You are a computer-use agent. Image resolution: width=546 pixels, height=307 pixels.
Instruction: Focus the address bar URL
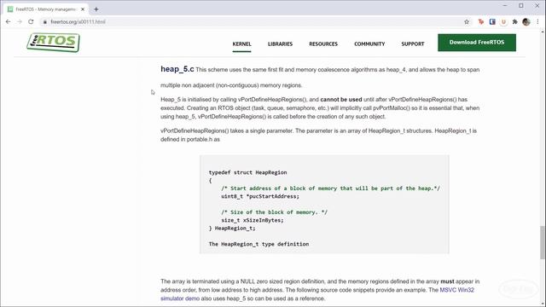click(x=78, y=21)
